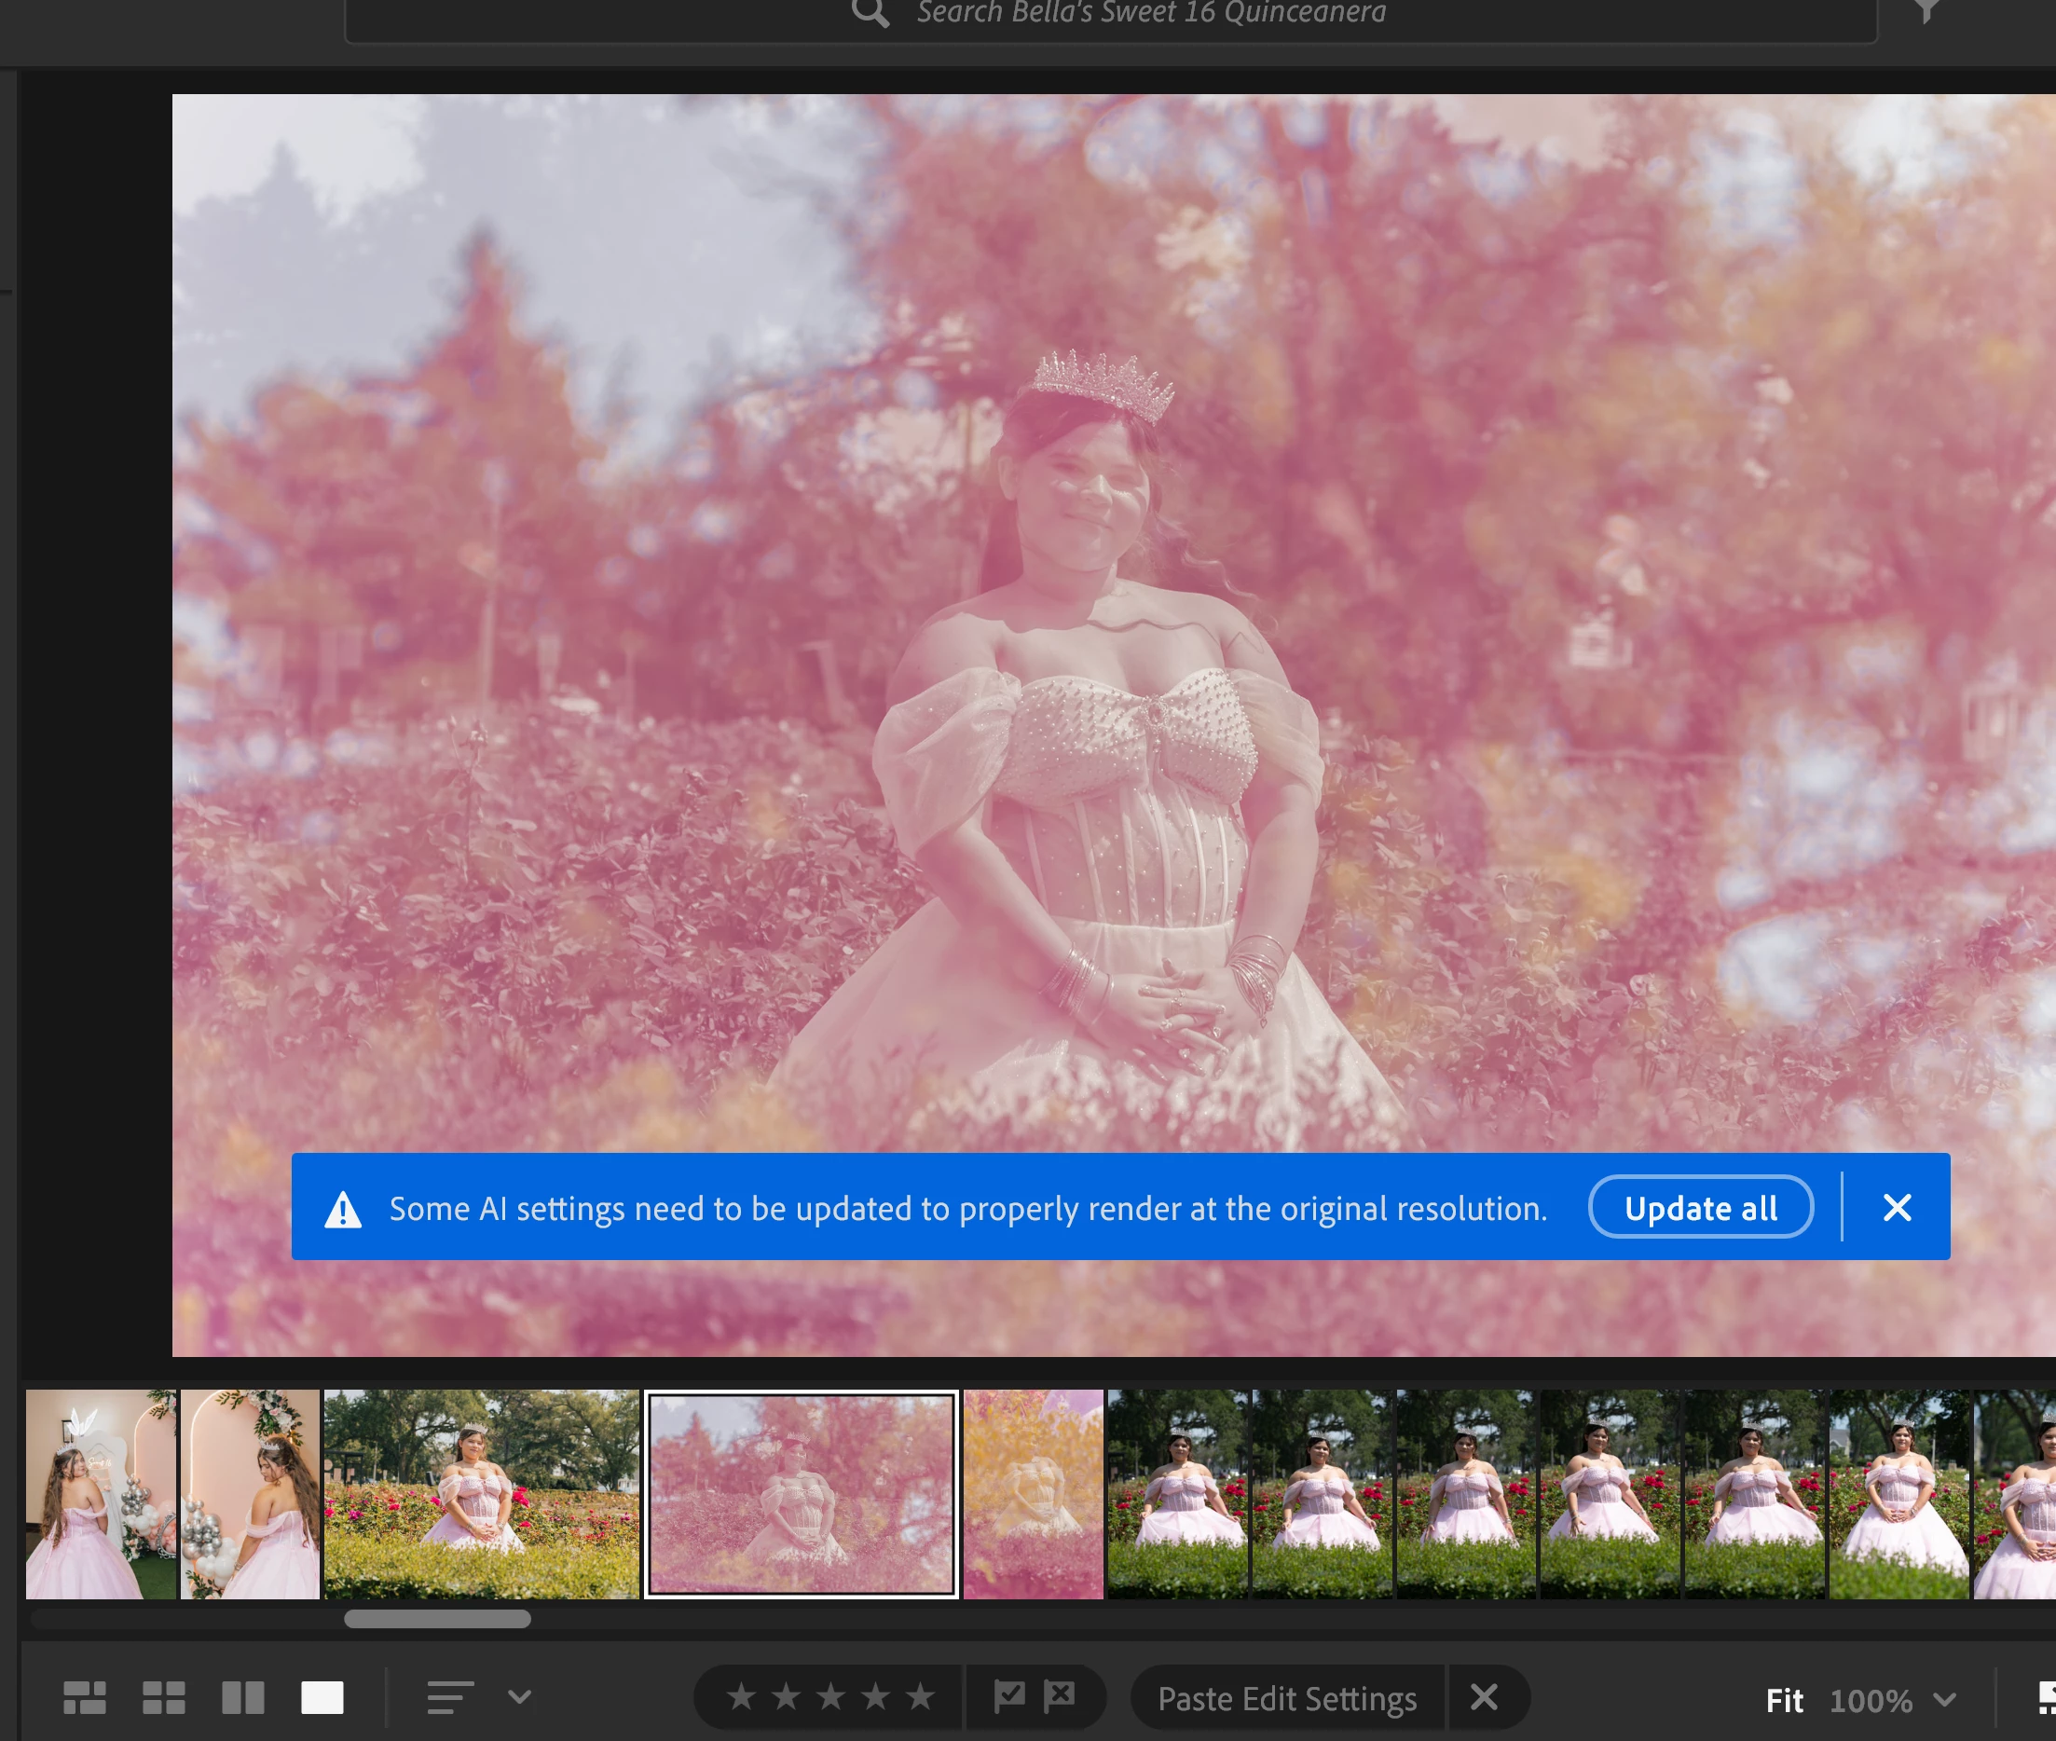Image resolution: width=2056 pixels, height=1741 pixels.
Task: Dismiss the Paste Edit Settings pill
Action: [1484, 1697]
